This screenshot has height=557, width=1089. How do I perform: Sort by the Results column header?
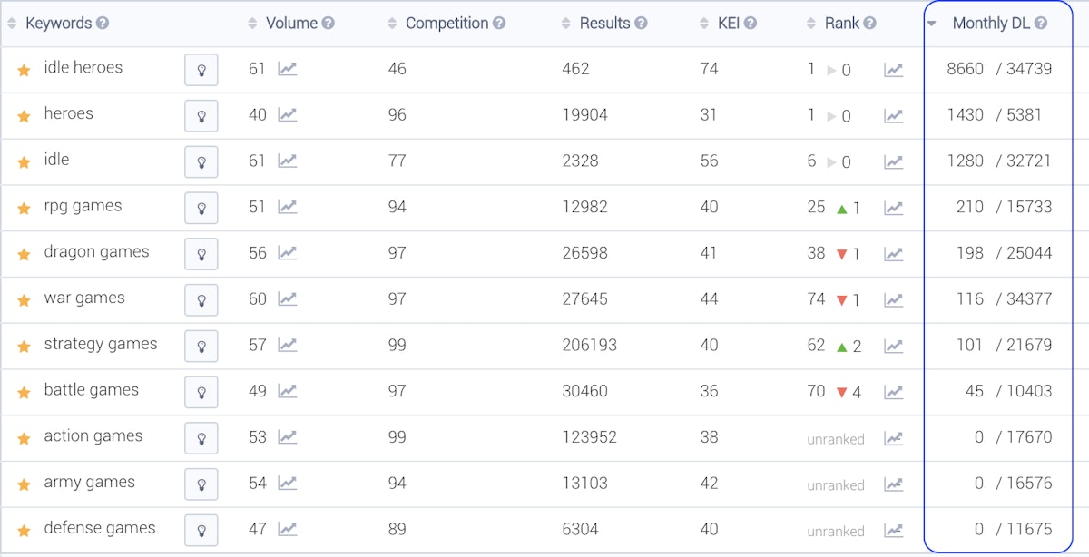pyautogui.click(x=567, y=24)
